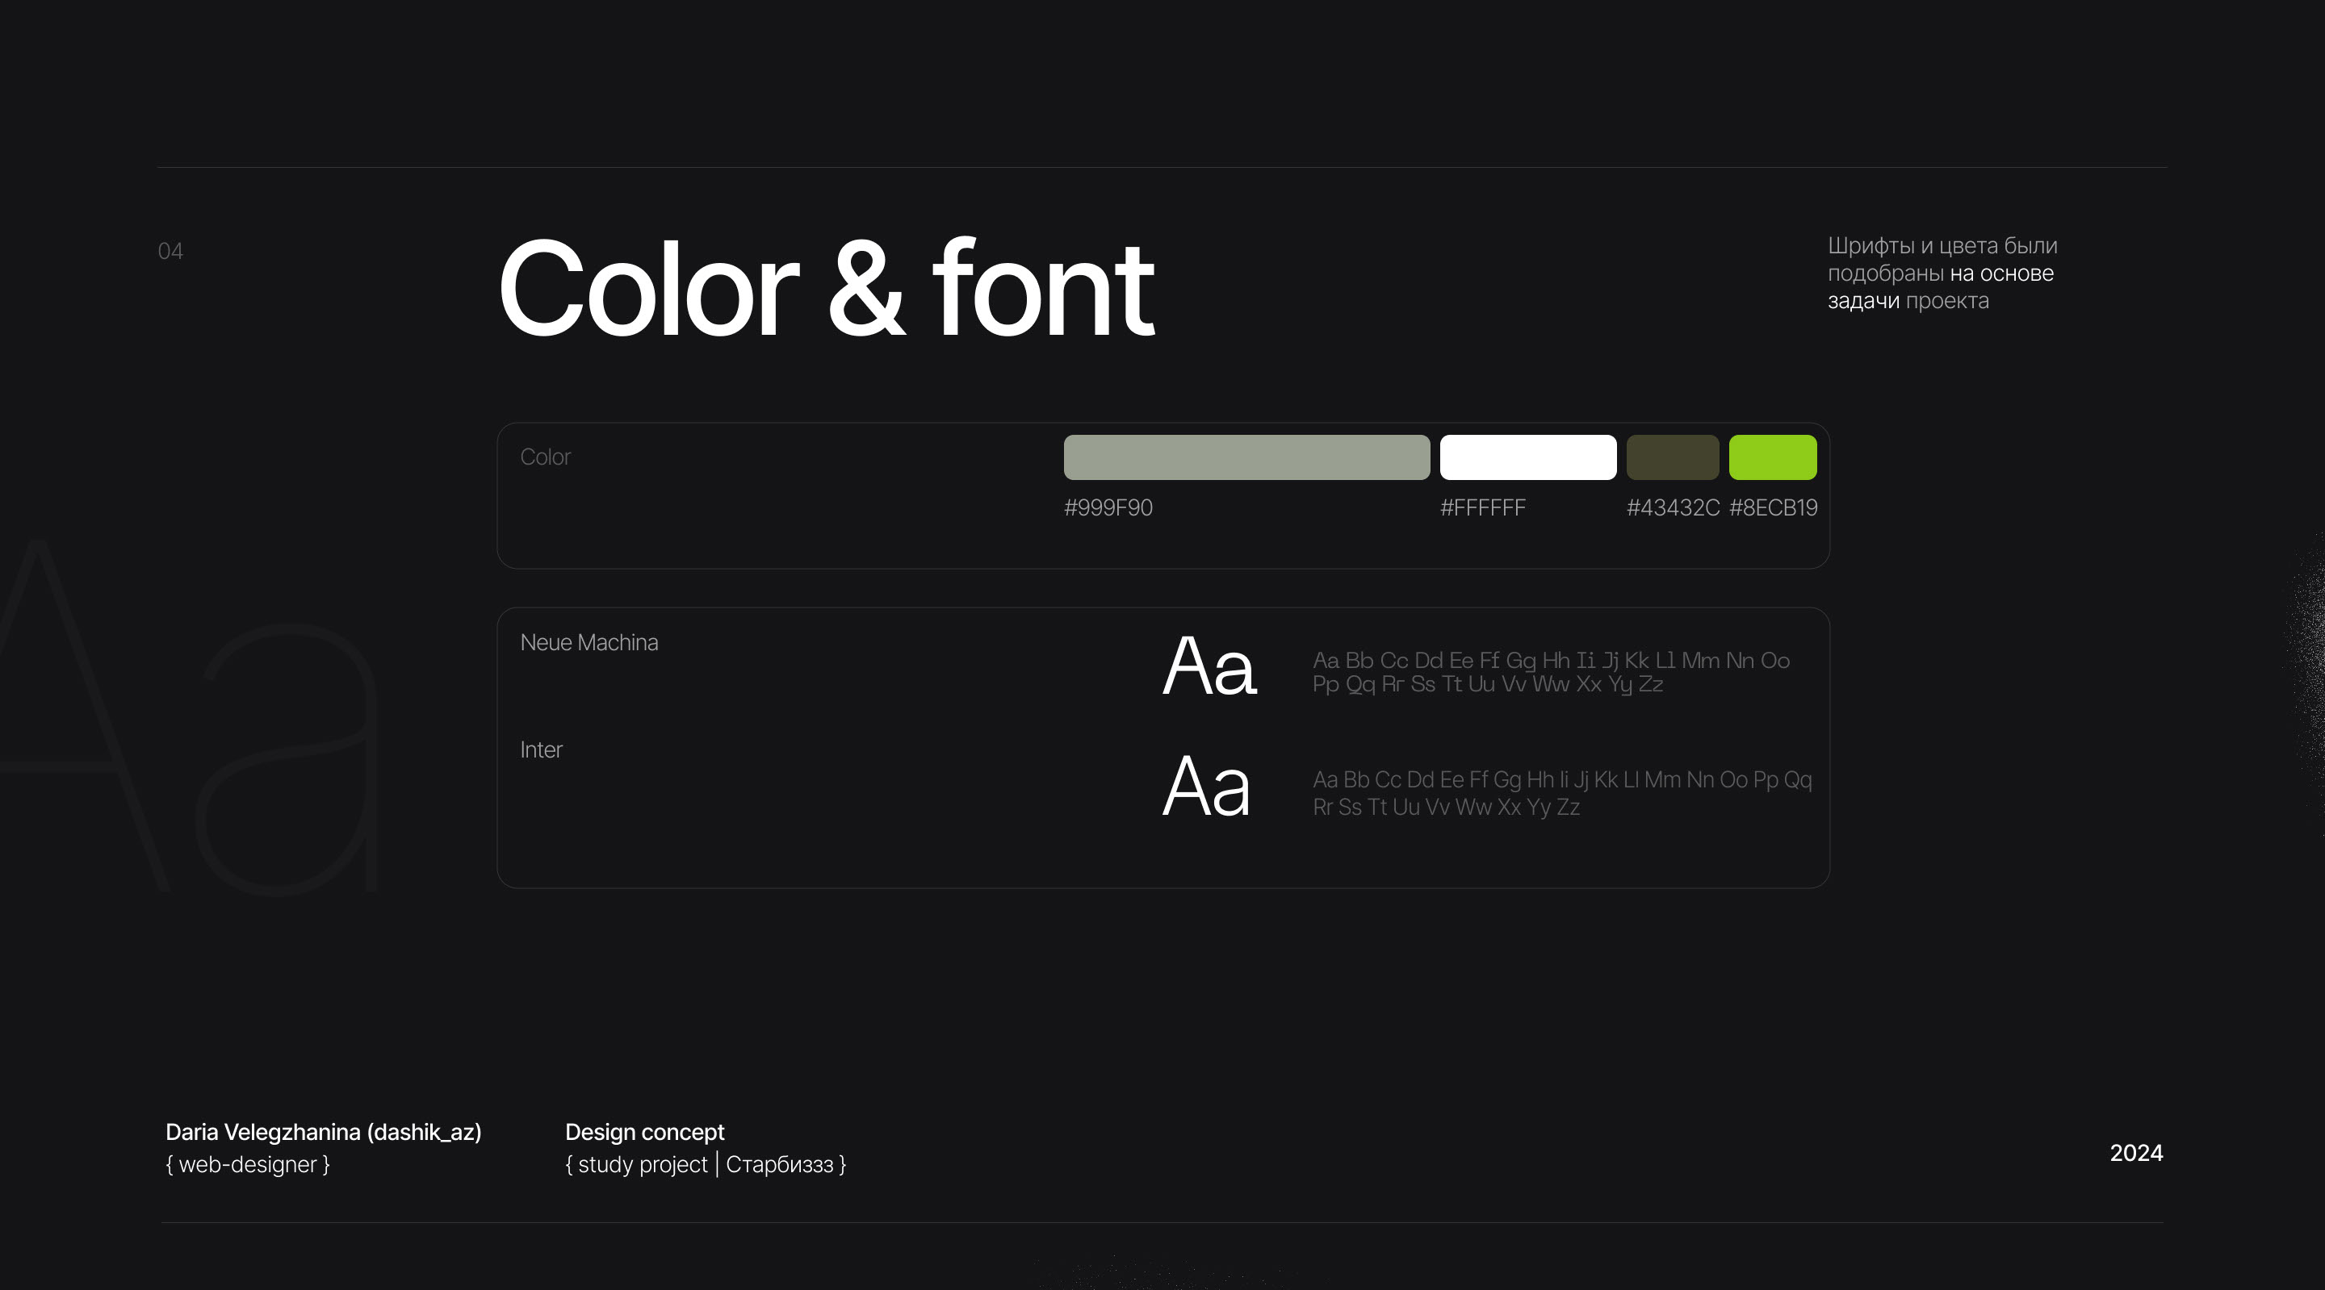Click the Color section label
Screen dimensions: 2325x1290
point(545,457)
